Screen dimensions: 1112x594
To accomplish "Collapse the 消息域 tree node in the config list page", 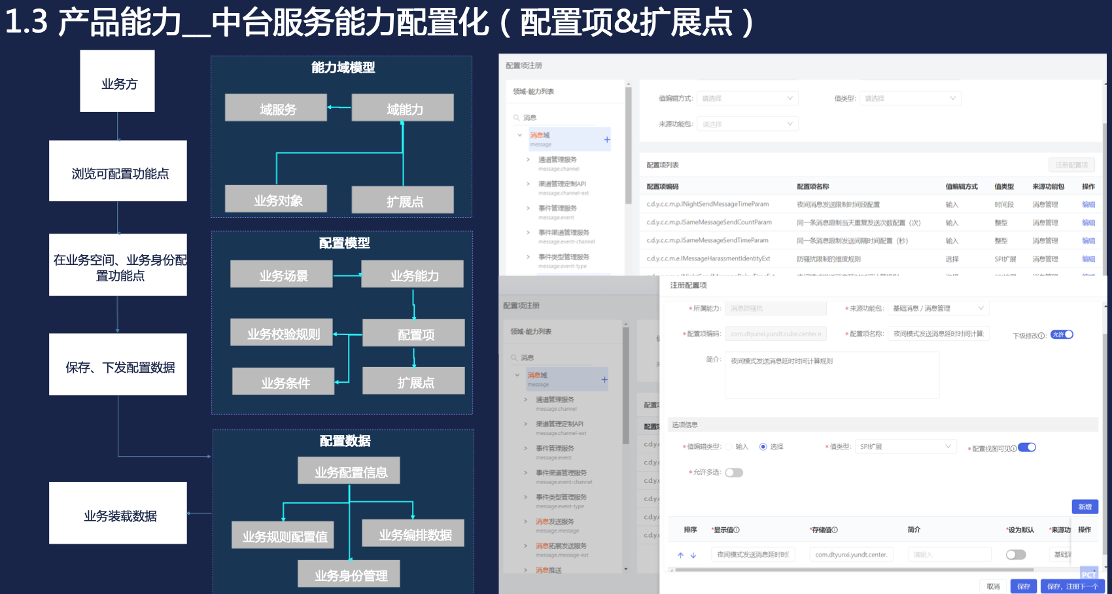I will 520,135.
